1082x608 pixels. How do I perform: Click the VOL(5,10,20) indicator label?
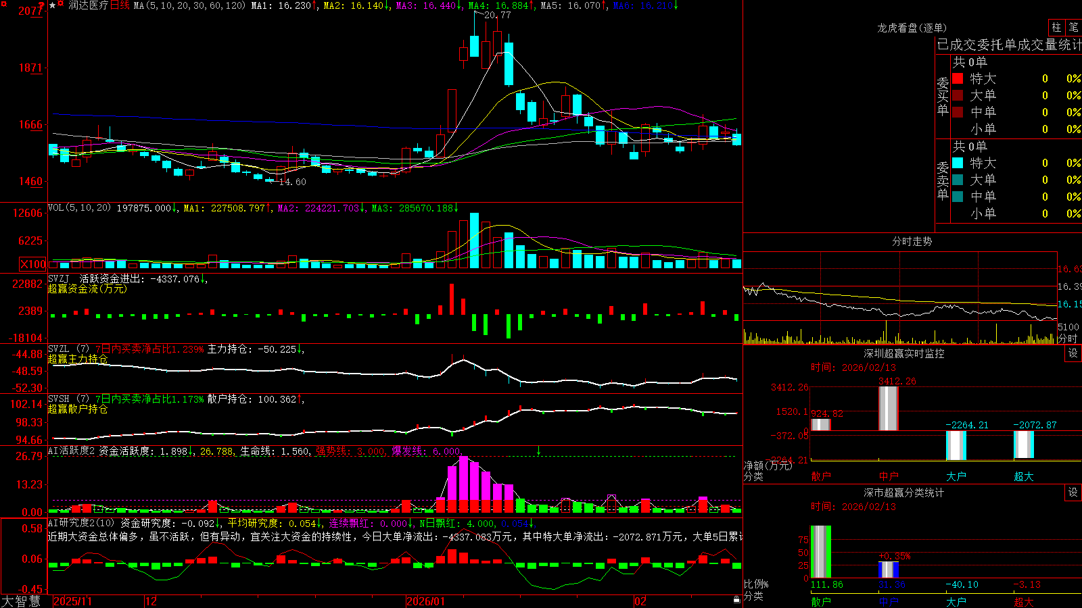79,207
